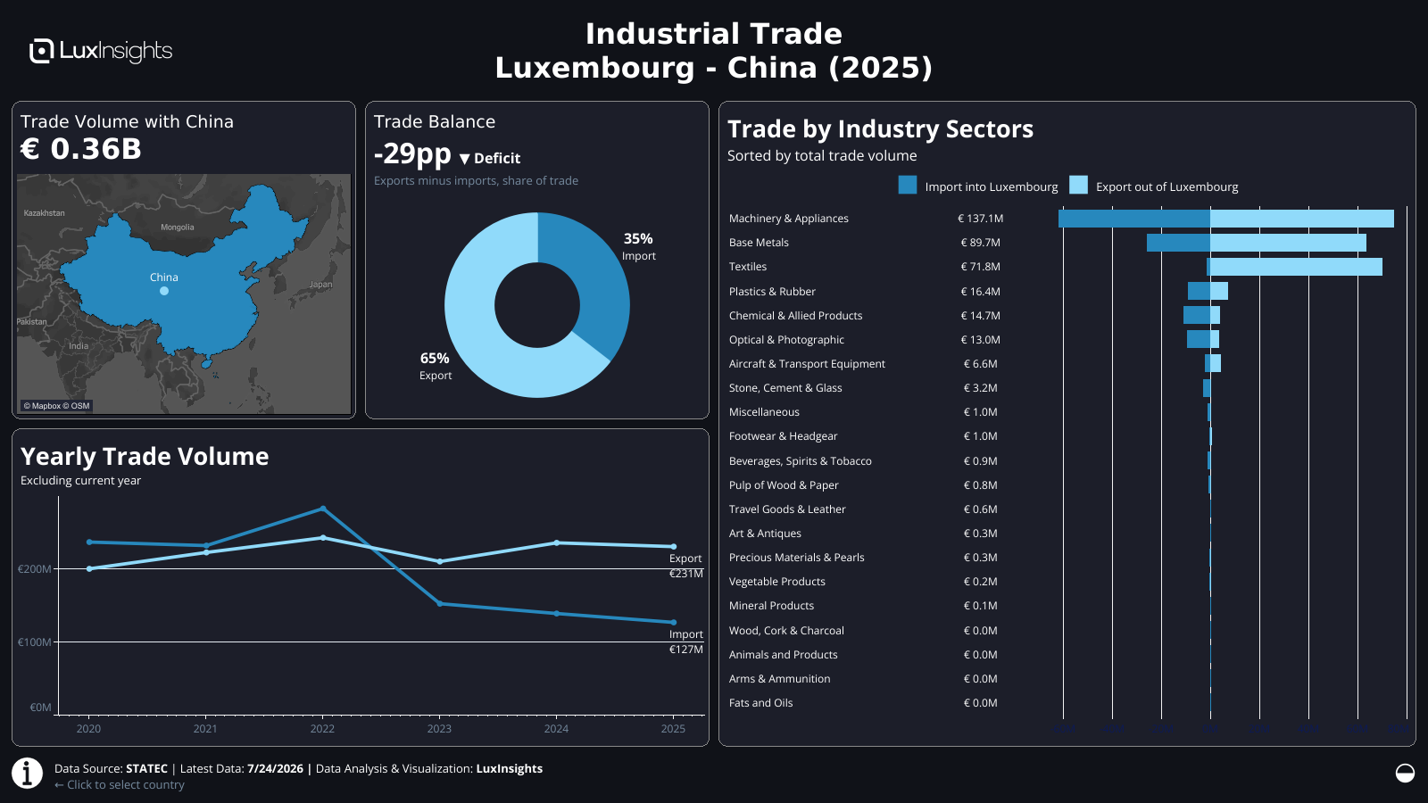Click Stone, Cement & Glass label
Viewport: 1428px width, 803px height.
[x=785, y=388]
